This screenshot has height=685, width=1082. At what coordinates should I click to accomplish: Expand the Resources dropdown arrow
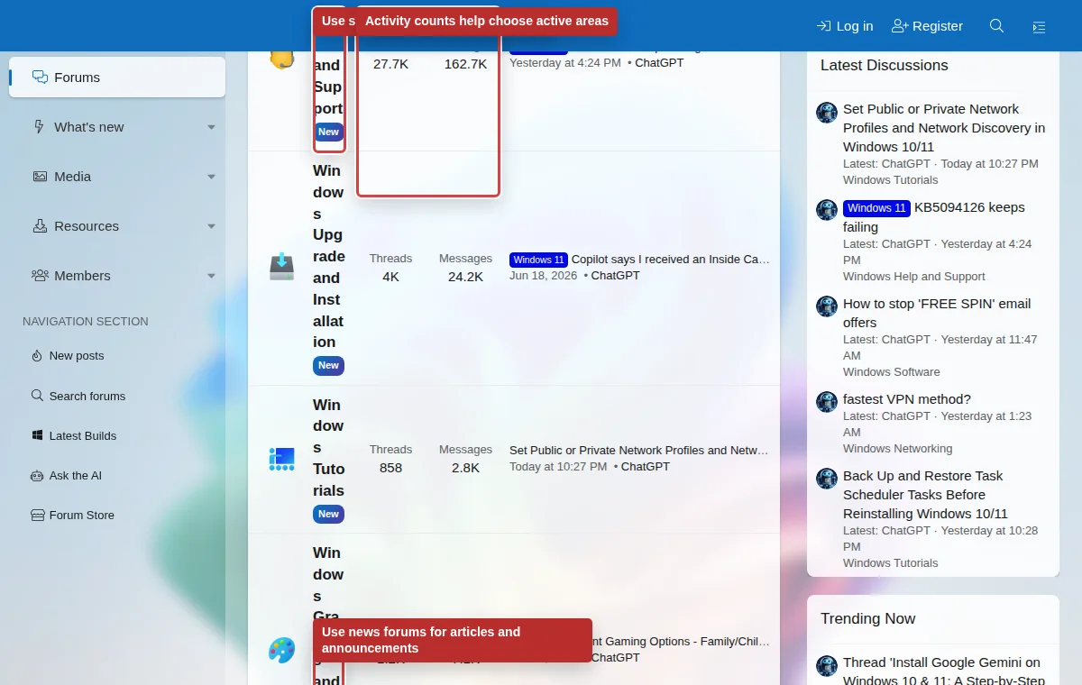click(x=211, y=226)
